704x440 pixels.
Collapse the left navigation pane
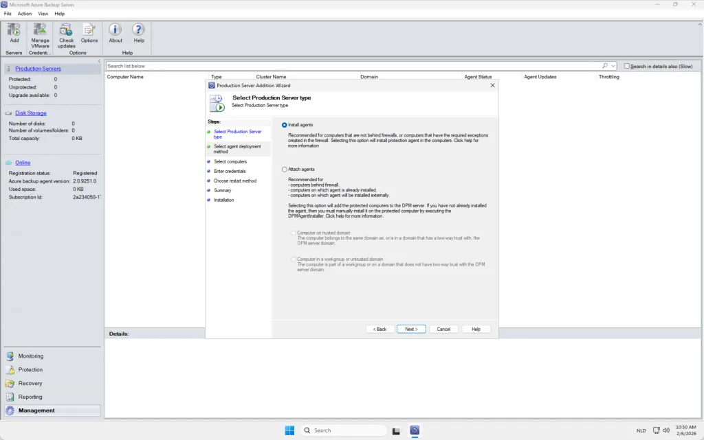(x=99, y=62)
